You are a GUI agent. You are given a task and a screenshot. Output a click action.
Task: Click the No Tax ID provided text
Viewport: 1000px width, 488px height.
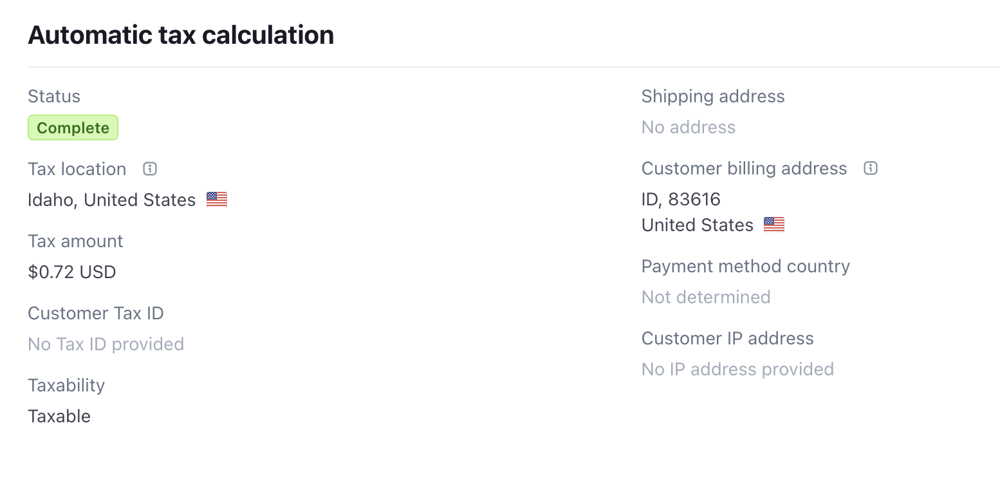pos(106,344)
